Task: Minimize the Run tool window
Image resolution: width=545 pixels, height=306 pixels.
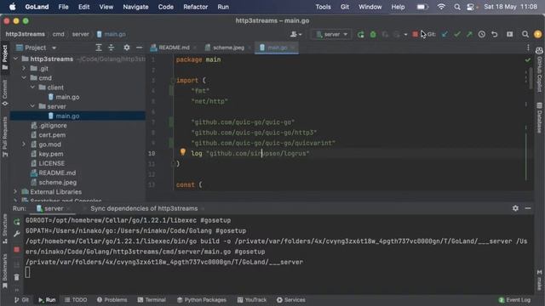Action: tap(528, 208)
